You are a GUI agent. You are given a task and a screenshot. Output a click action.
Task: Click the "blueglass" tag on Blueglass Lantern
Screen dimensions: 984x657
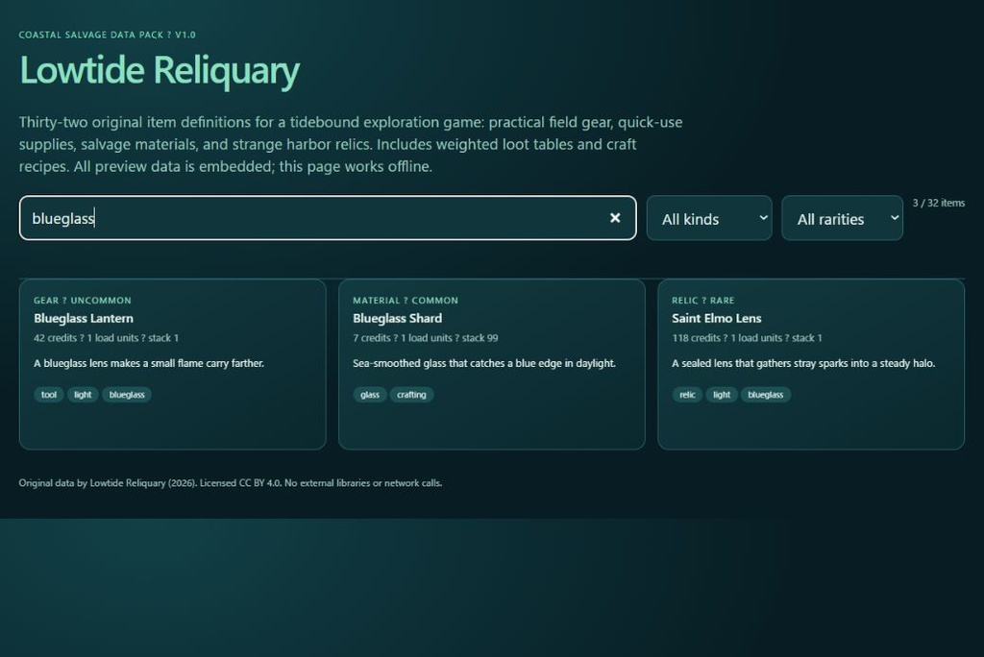[127, 395]
